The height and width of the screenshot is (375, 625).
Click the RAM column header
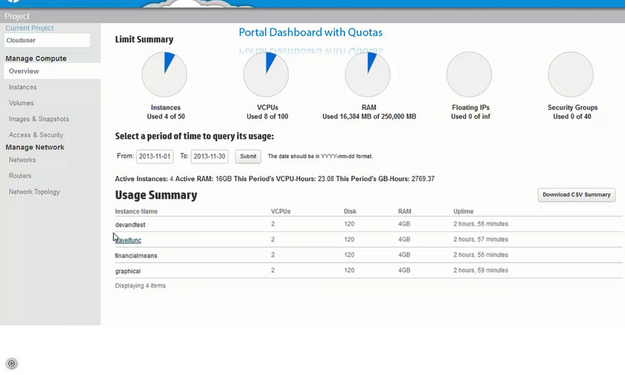coord(405,211)
